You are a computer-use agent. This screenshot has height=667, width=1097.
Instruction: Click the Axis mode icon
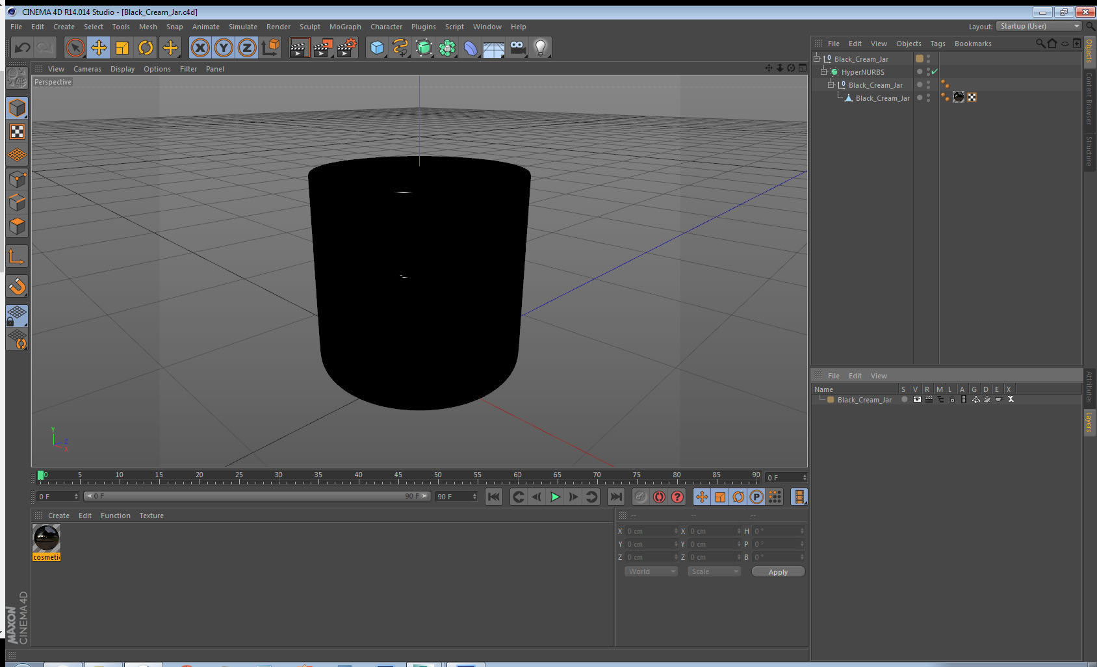click(18, 257)
